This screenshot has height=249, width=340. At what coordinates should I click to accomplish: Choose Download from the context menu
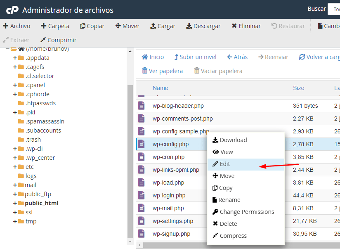click(246, 140)
